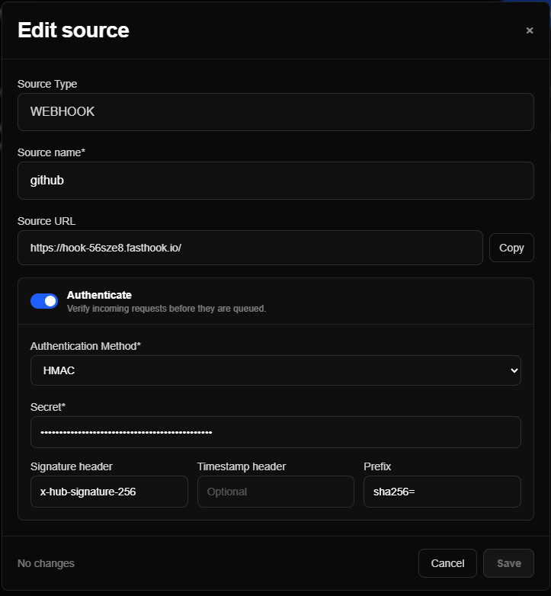Click the Source name* label

pyautogui.click(x=51, y=152)
